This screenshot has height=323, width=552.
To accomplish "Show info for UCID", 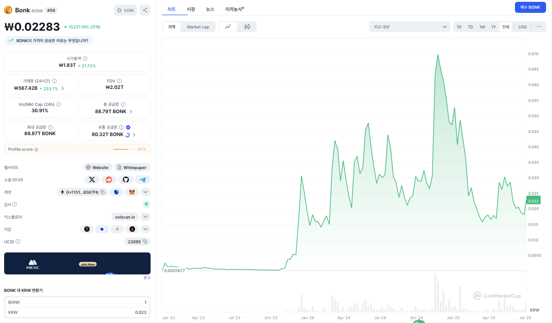I will coord(18,241).
